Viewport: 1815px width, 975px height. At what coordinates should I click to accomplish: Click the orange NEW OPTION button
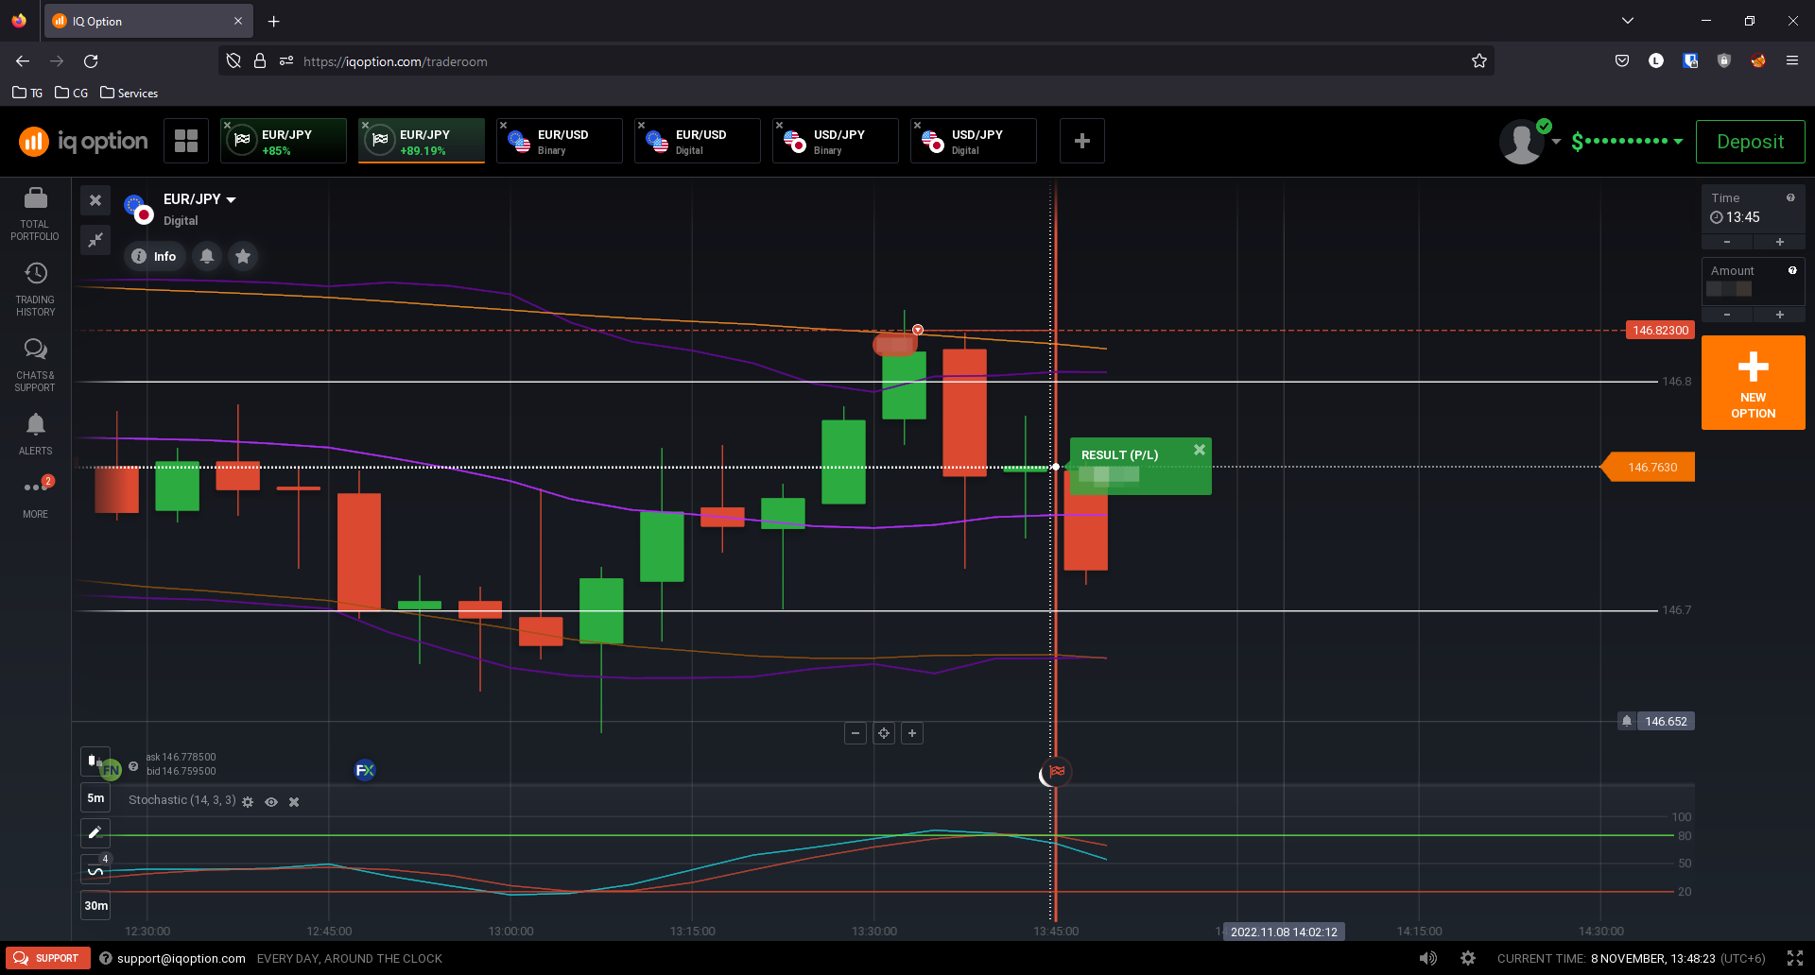[x=1753, y=383]
